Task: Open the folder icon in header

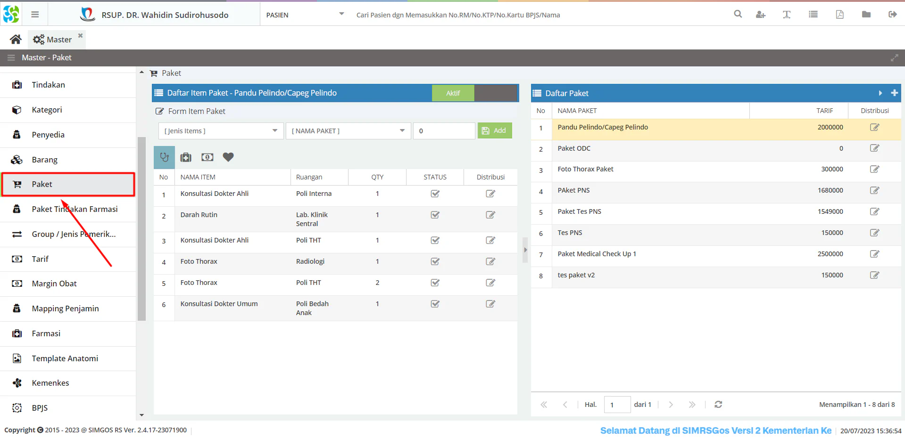Action: pyautogui.click(x=866, y=15)
